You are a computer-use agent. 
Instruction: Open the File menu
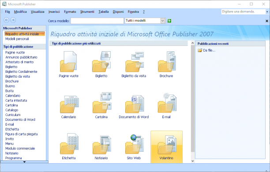pyautogui.click(x=7, y=12)
